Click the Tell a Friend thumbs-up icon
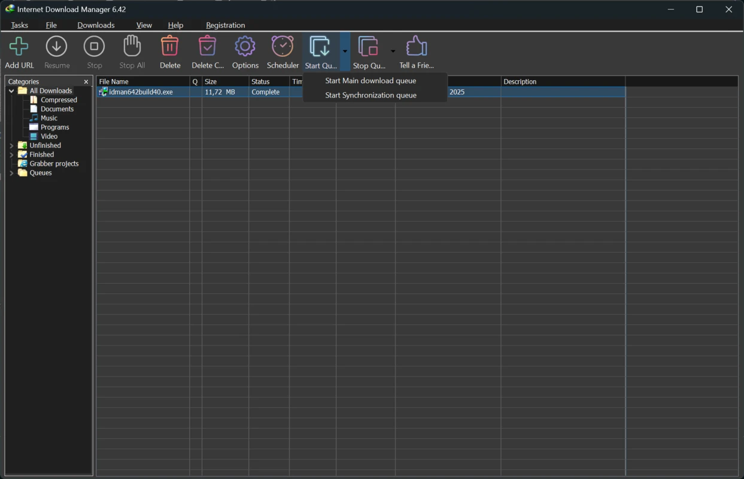 [417, 47]
